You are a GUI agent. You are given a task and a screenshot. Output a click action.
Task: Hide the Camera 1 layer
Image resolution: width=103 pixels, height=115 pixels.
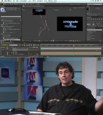[x=1, y=52]
